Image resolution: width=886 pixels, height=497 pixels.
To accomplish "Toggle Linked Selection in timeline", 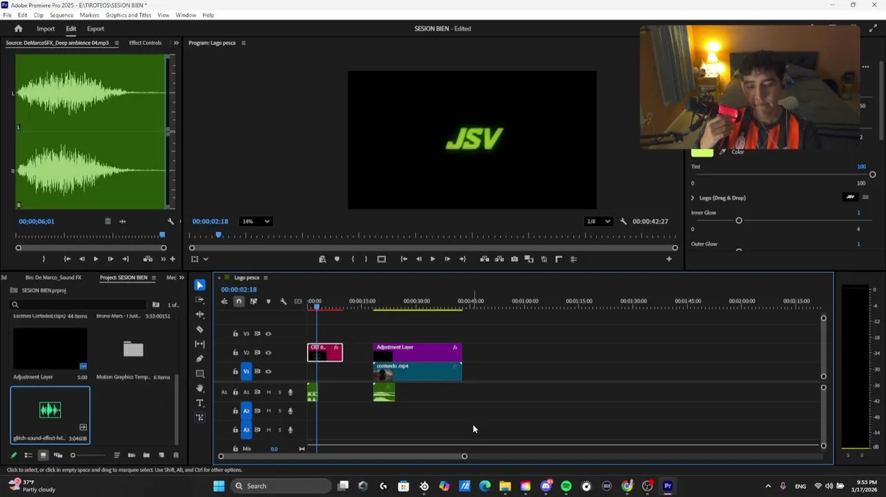I will (x=253, y=302).
